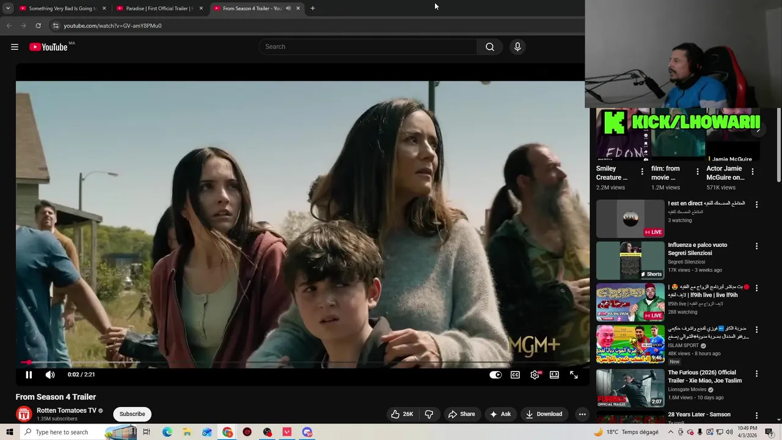Open 'Influenza e palco vuoto' Shorts thumbnail
The height and width of the screenshot is (440, 782).
tap(630, 261)
